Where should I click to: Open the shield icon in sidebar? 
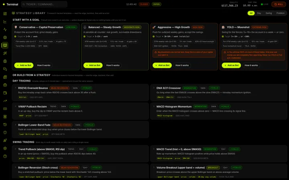pyautogui.click(x=5, y=132)
